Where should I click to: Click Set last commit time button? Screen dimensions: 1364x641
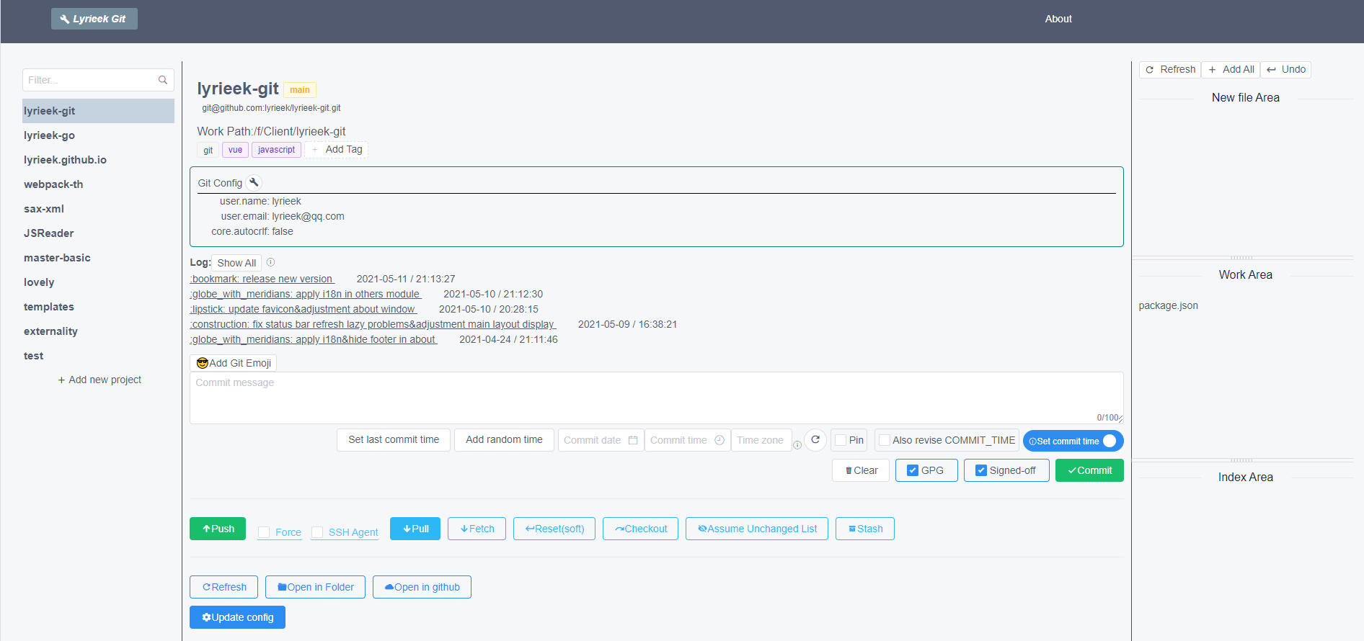[x=394, y=439]
